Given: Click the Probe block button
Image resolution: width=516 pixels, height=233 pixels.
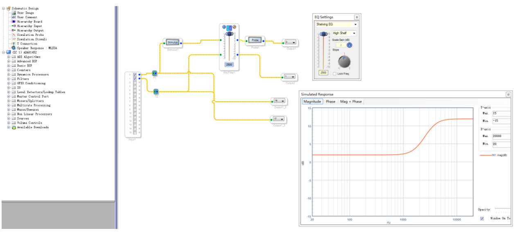Looking at the screenshot, I should (255, 40).
